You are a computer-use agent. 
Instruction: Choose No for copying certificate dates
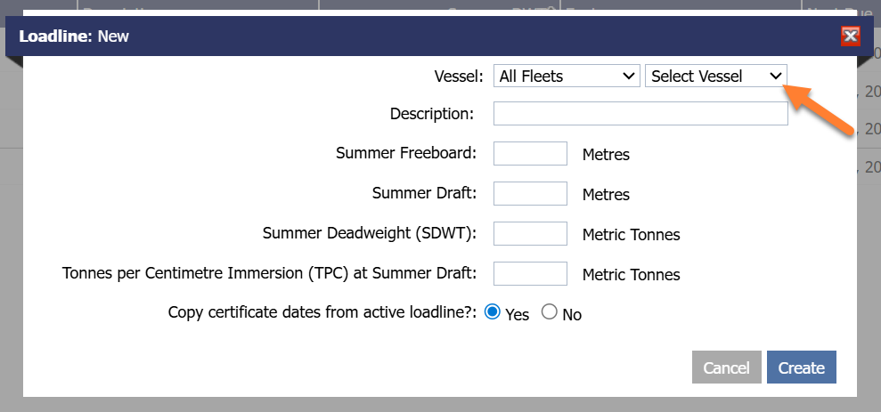point(549,312)
